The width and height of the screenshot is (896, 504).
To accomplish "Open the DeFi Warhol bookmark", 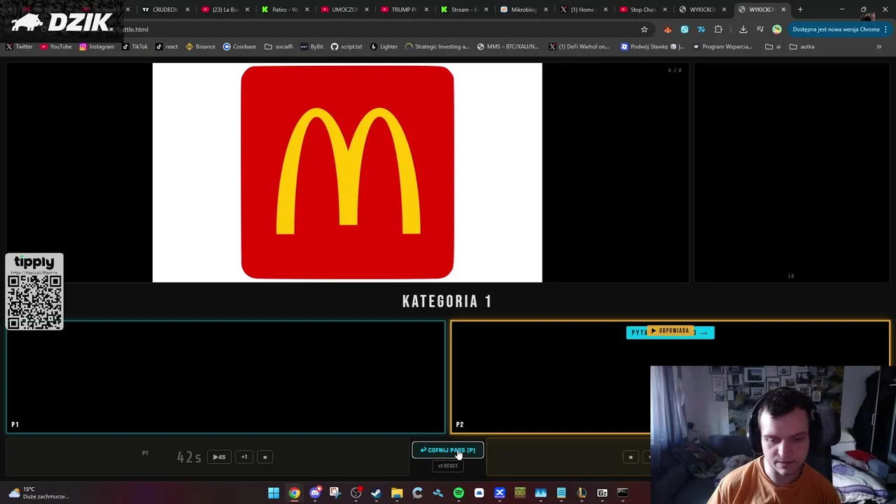I will click(579, 47).
